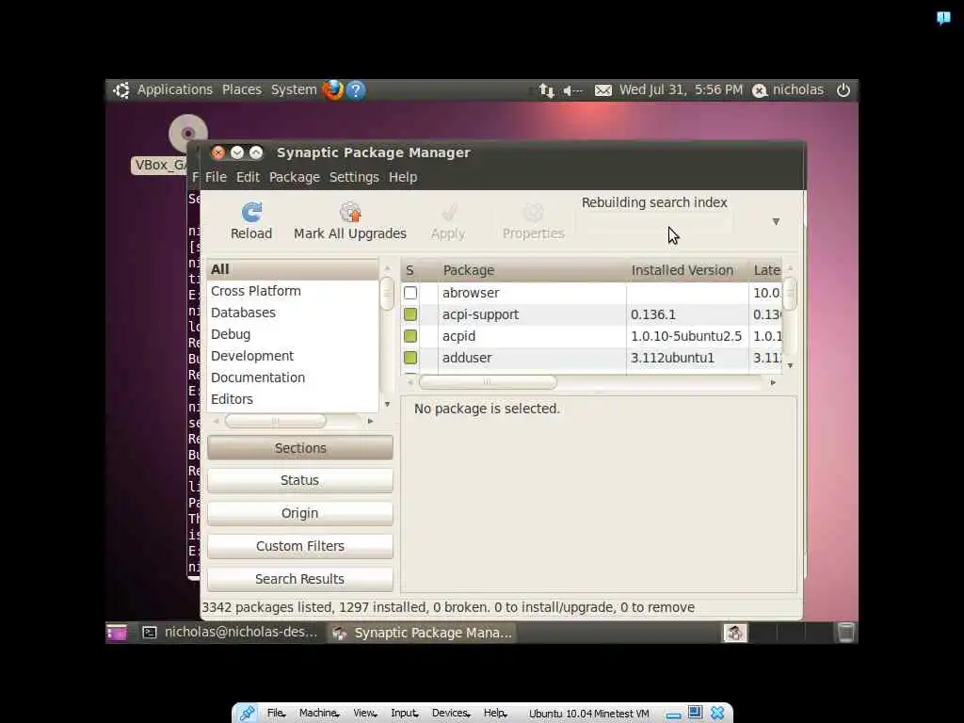Toggle the adduser status box
The image size is (964, 723).
point(410,358)
